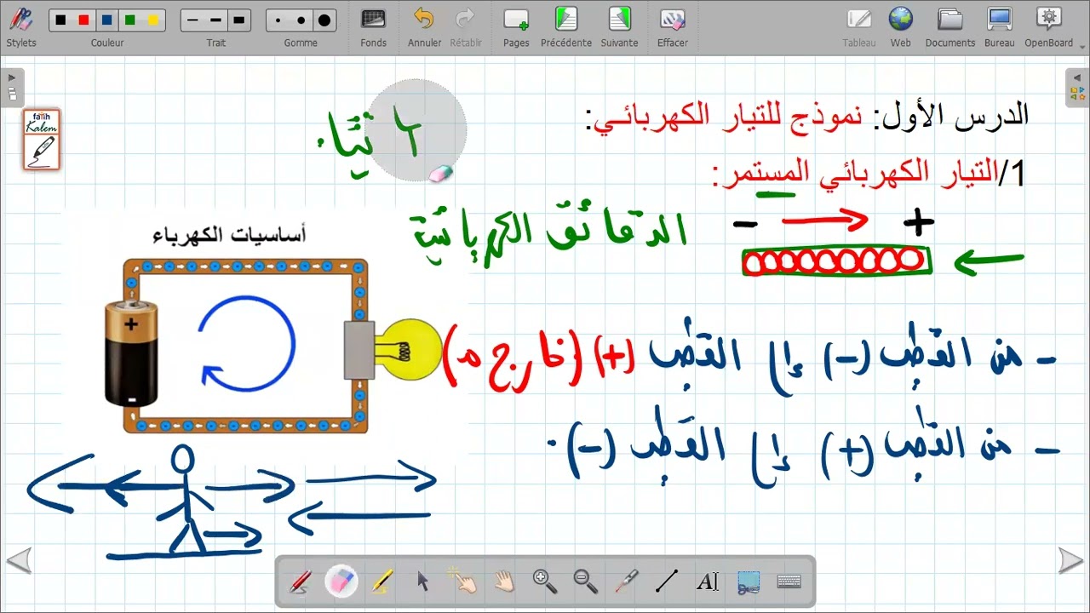Click the Rétablir redo button

(x=466, y=26)
